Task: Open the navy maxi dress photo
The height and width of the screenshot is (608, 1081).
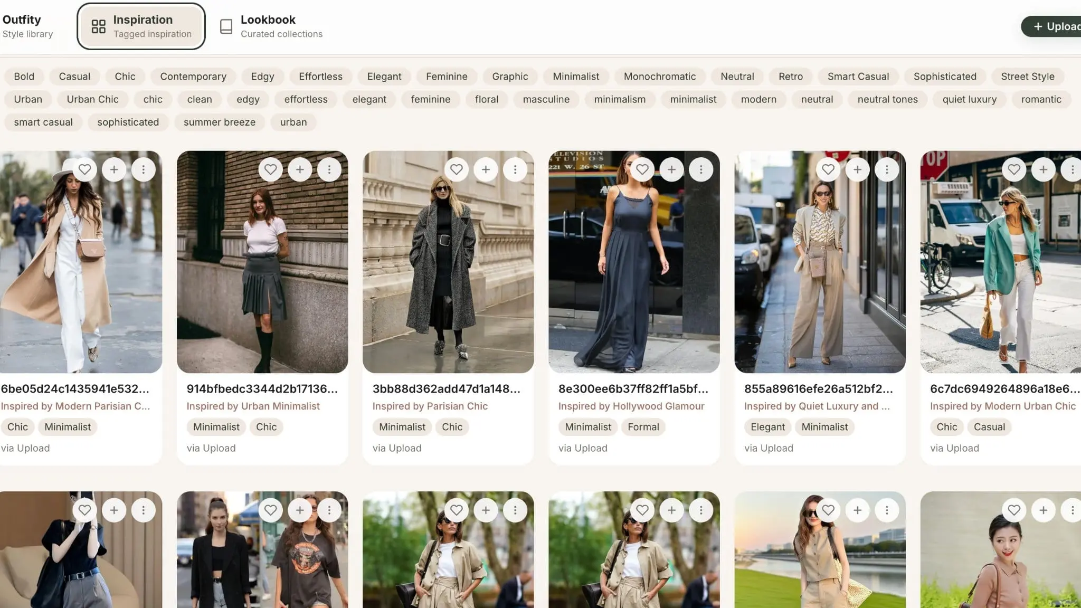Action: click(634, 262)
